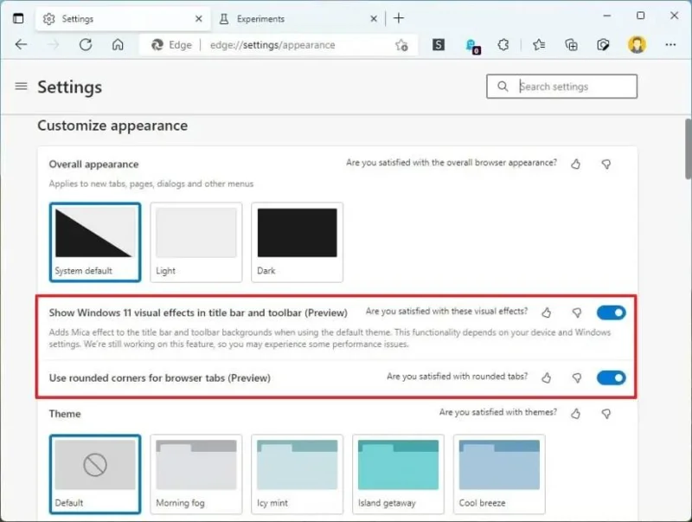Give thumbs down for Windows 11 visual effects
Image resolution: width=692 pixels, height=522 pixels.
(577, 313)
